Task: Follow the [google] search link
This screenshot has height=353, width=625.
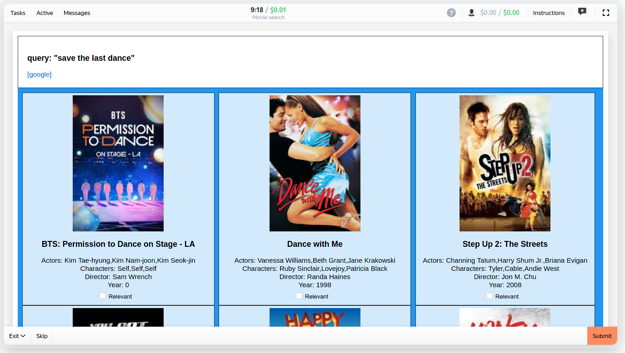Action: [40, 74]
